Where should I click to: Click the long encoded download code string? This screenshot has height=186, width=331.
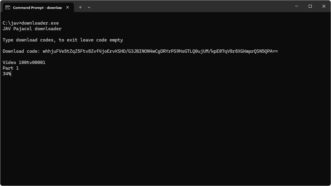[160, 51]
